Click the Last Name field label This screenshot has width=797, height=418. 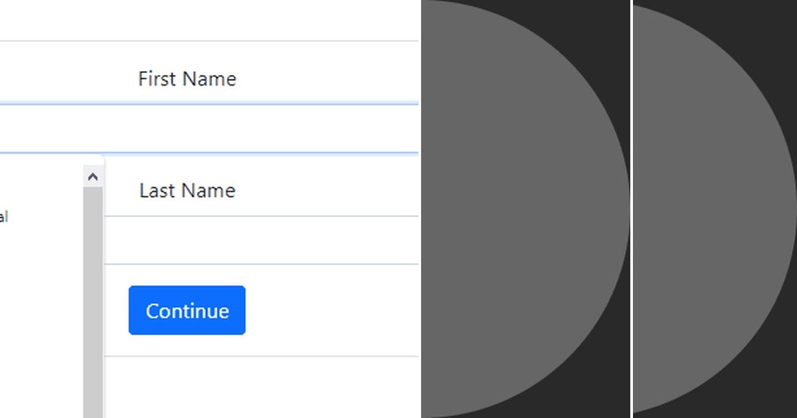[187, 190]
